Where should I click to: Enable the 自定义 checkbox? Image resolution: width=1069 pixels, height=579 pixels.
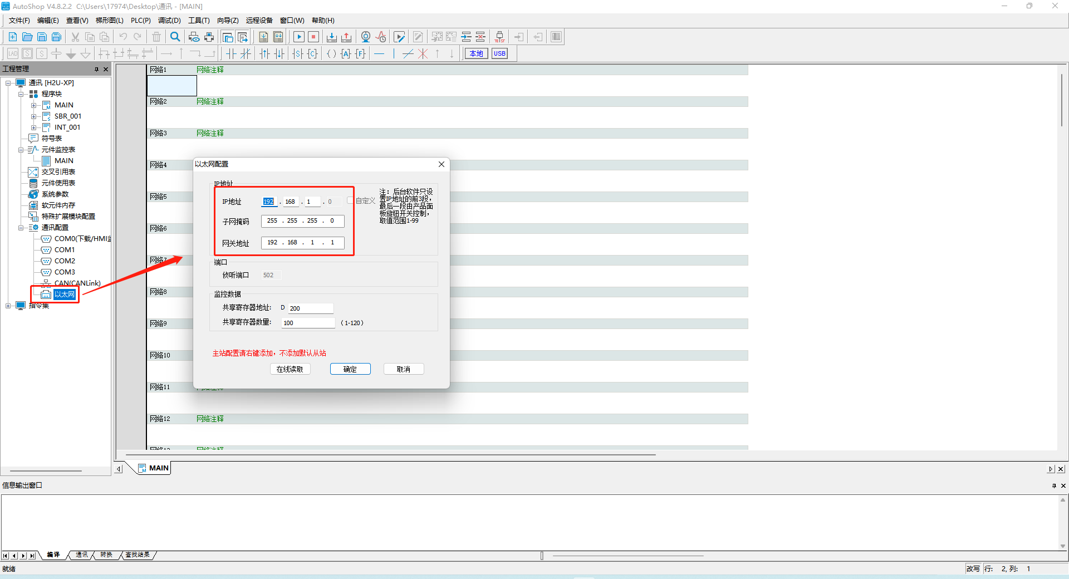(x=350, y=200)
